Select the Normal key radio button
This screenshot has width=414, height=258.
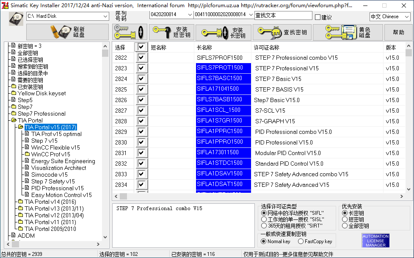click(x=263, y=241)
